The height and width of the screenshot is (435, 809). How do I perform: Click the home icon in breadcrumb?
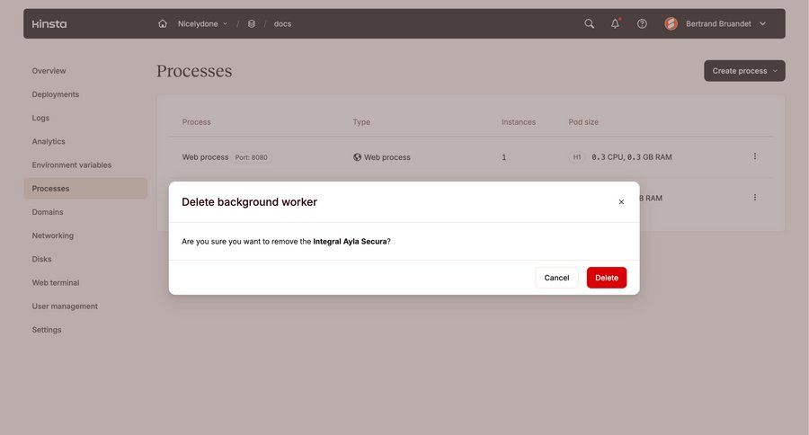163,23
